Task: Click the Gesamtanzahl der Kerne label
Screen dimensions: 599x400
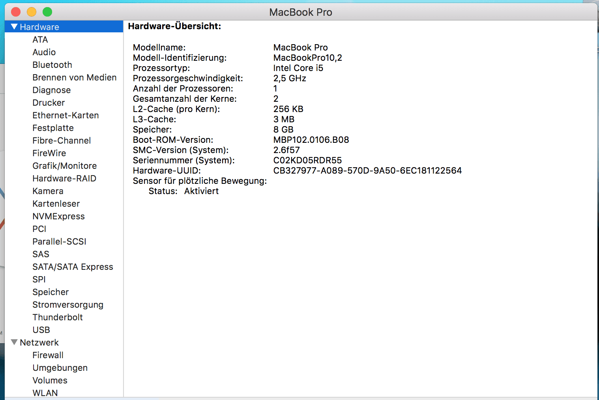Action: 185,99
